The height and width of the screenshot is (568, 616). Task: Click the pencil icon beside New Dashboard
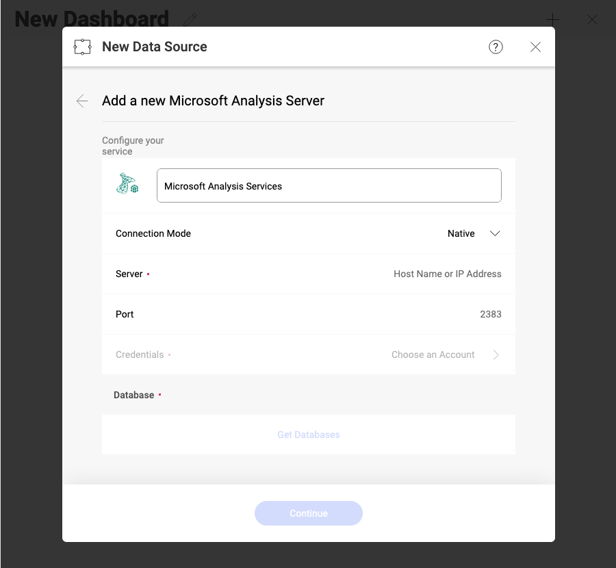coord(191,19)
